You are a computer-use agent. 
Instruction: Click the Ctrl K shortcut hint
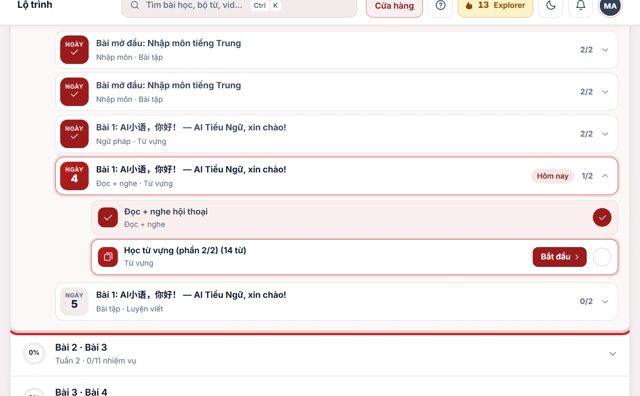coord(267,5)
